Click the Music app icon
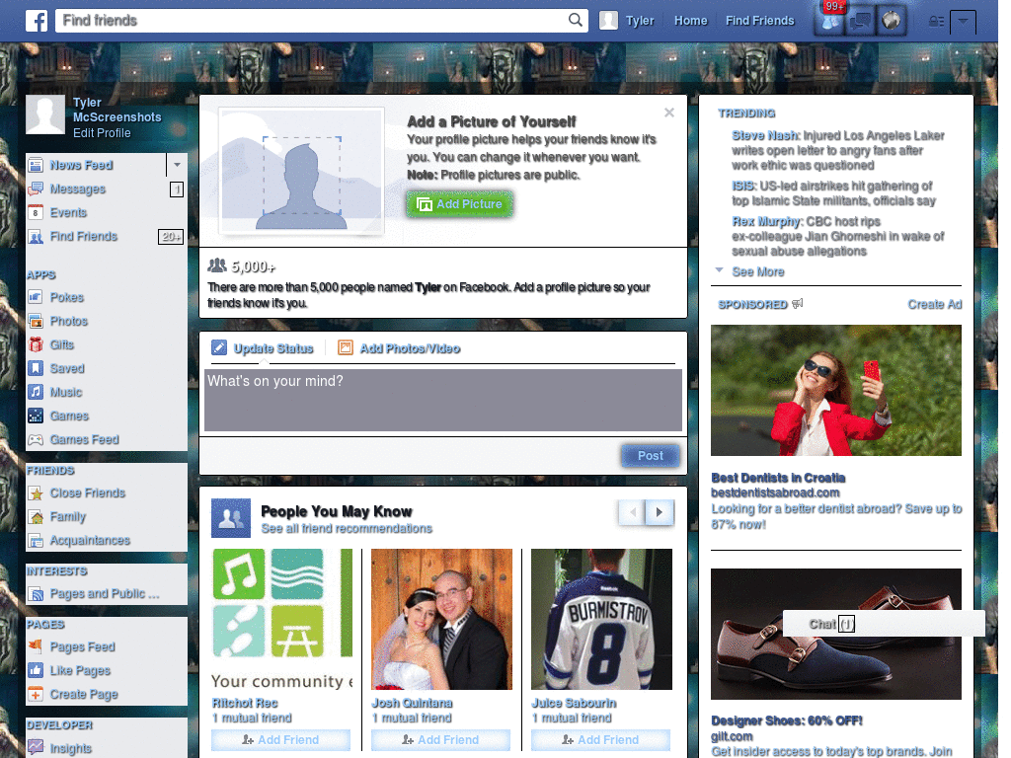1011x758 pixels. [36, 392]
